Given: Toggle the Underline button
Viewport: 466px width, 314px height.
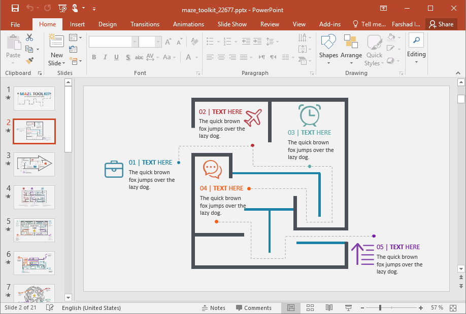Looking at the screenshot, I should 116,57.
